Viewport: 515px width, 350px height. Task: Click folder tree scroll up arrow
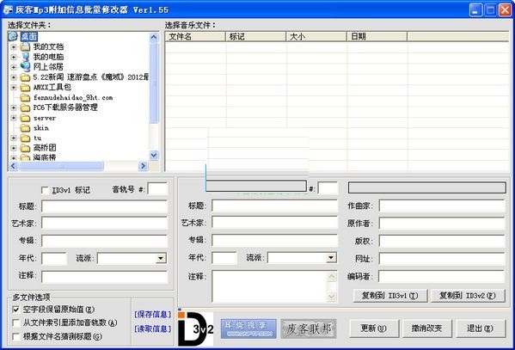pyautogui.click(x=154, y=37)
